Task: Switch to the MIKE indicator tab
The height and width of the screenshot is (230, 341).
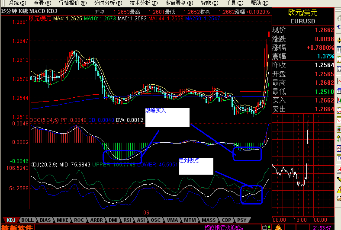Action: tap(62, 220)
